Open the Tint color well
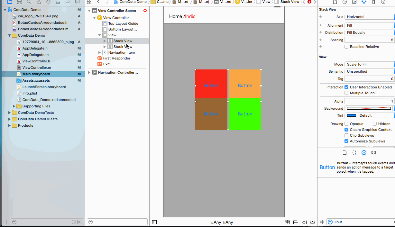The width and height of the screenshot is (395, 227). [x=352, y=115]
